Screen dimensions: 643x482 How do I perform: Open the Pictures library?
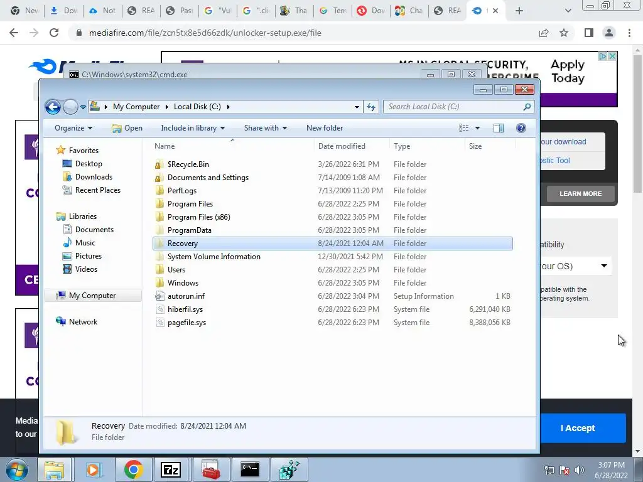coord(82,256)
